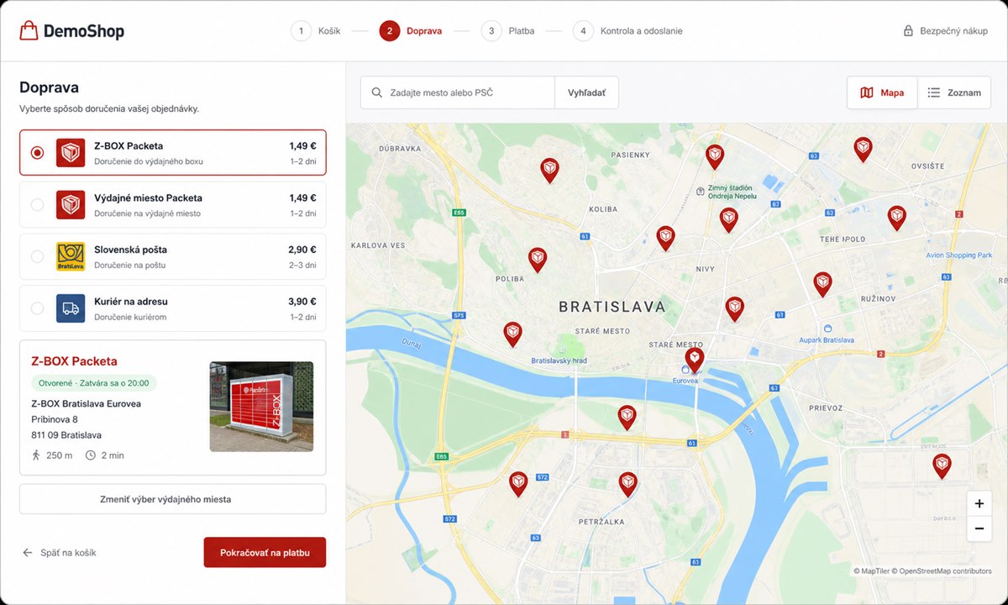Click the Z-BOX Packeta red box logo
This screenshot has height=605, width=1008.
(x=71, y=153)
